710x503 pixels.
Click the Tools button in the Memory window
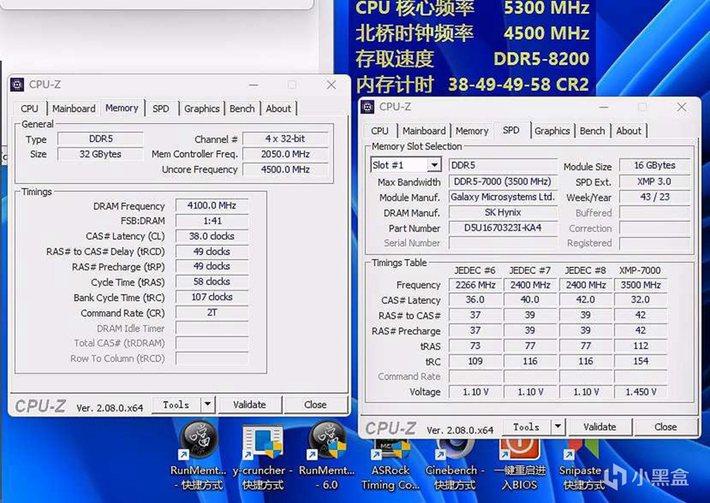click(176, 404)
